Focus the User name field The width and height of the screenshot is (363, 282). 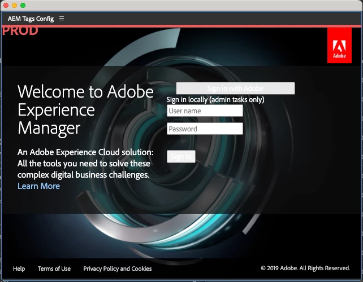point(205,111)
